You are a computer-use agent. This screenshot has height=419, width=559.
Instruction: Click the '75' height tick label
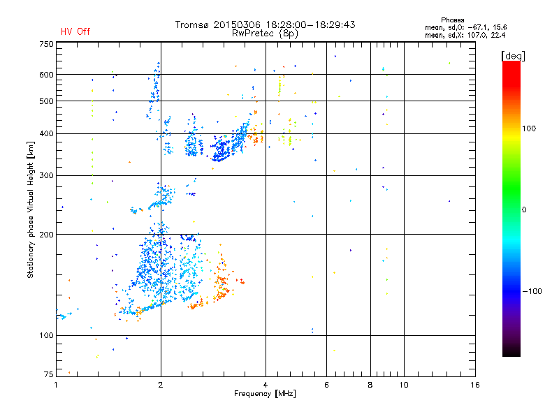coord(49,374)
